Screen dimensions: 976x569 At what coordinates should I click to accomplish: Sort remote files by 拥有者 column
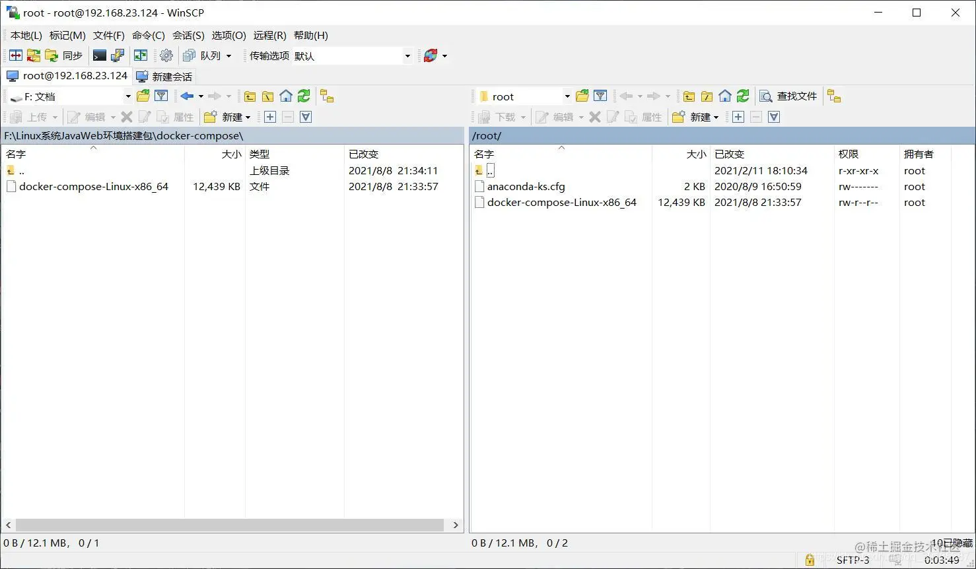pyautogui.click(x=925, y=154)
